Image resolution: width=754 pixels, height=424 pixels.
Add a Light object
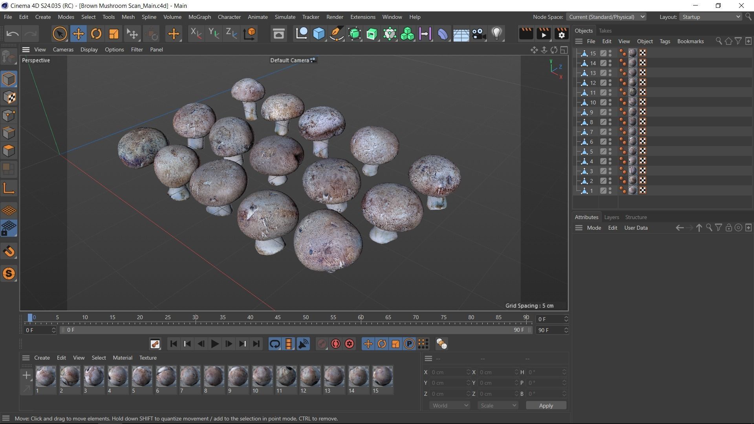pyautogui.click(x=497, y=34)
